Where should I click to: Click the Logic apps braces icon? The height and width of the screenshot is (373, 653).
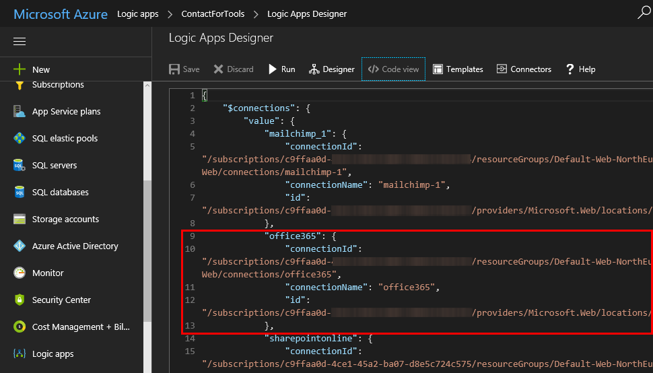pyautogui.click(x=19, y=354)
